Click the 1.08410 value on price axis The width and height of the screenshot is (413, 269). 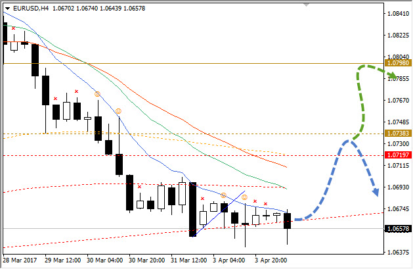[399, 13]
